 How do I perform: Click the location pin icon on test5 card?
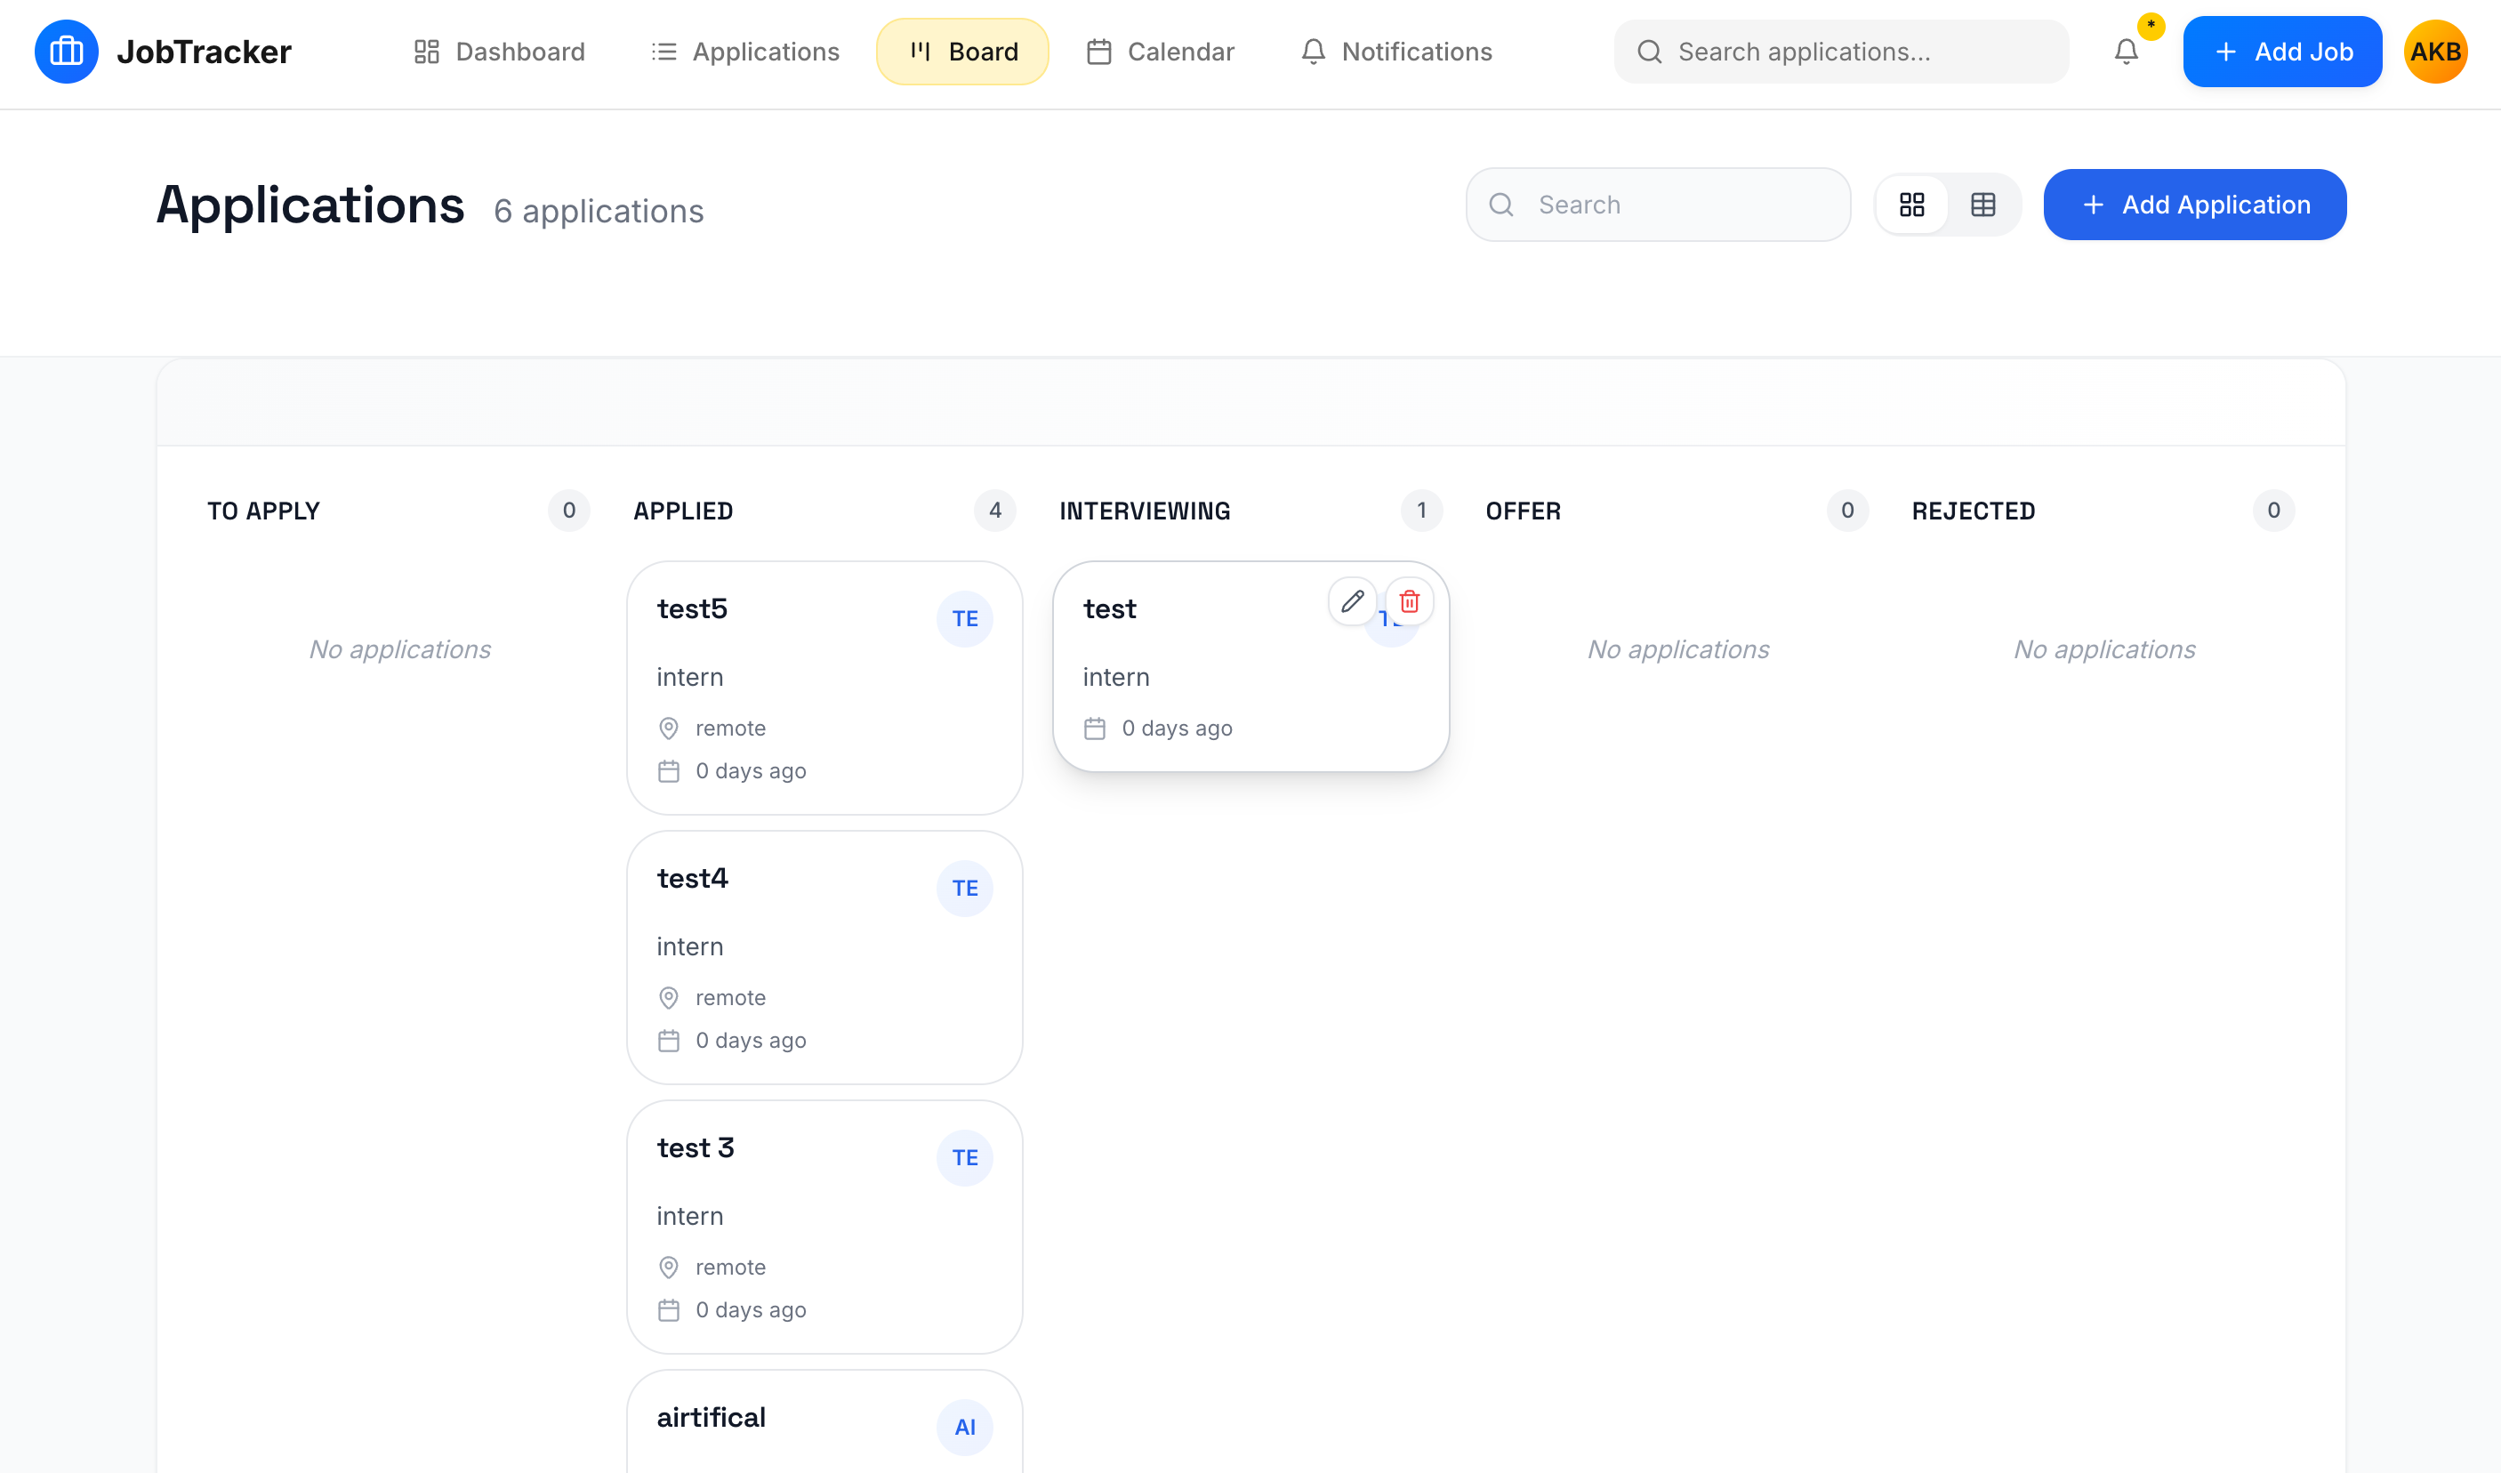click(x=669, y=728)
